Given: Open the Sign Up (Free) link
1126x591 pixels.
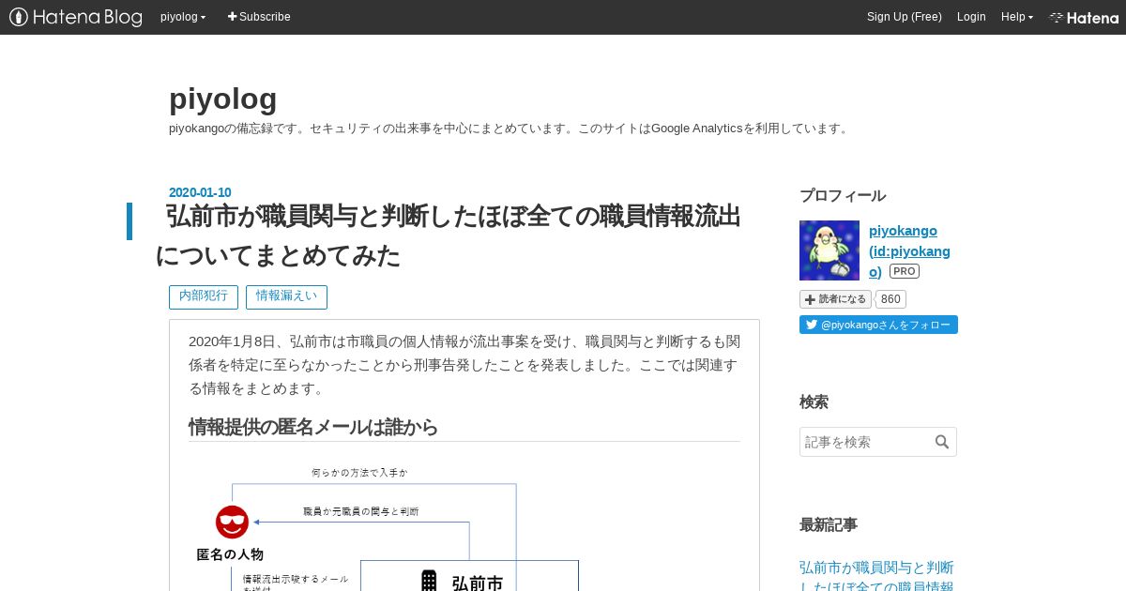Looking at the screenshot, I should [904, 17].
